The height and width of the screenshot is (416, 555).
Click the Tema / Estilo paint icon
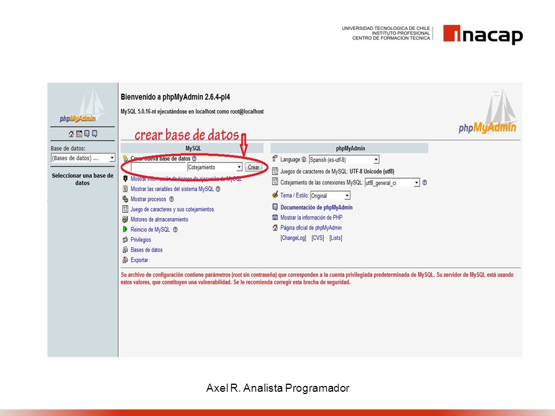pyautogui.click(x=275, y=195)
